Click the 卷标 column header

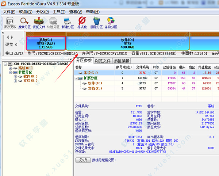click(95, 68)
